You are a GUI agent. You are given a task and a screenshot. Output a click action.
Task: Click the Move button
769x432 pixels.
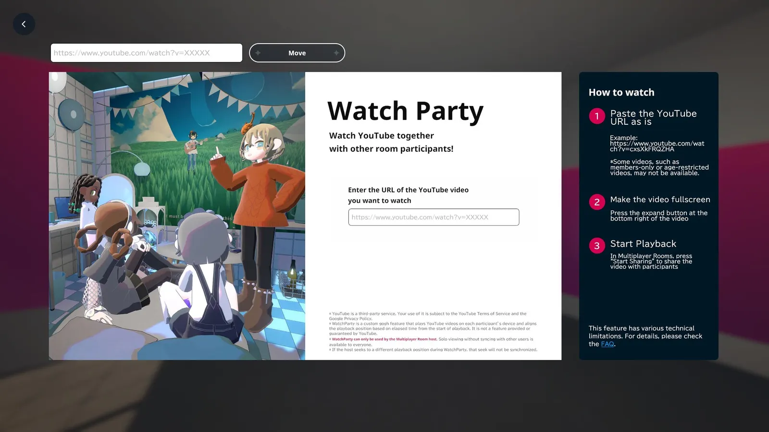coord(297,53)
